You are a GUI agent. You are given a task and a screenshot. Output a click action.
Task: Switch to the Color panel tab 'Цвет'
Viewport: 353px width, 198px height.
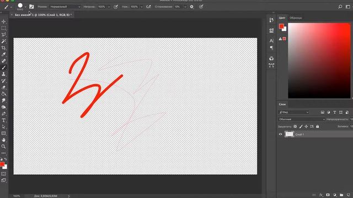pos(282,18)
